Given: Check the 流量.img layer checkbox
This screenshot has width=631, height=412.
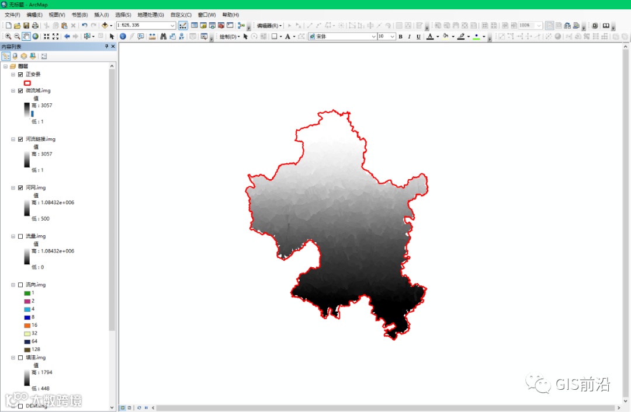Looking at the screenshot, I should (20, 236).
